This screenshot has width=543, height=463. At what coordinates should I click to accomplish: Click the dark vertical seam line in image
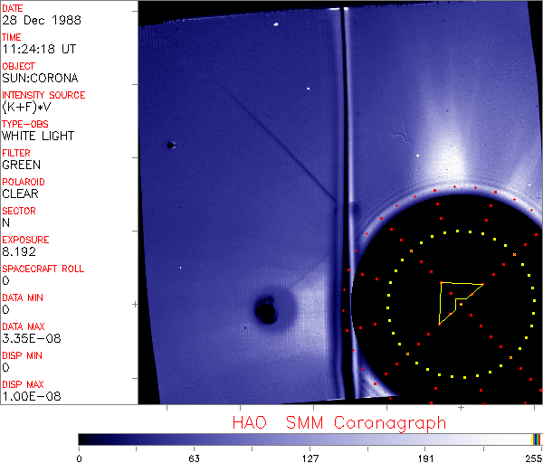346,204
